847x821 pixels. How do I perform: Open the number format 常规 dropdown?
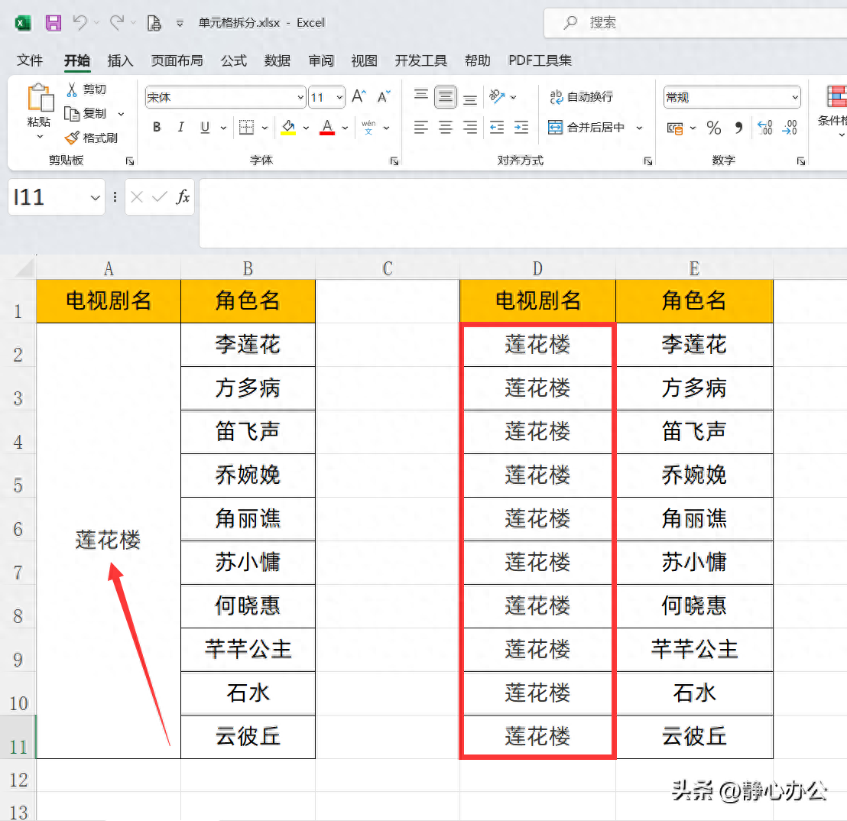[x=794, y=98]
